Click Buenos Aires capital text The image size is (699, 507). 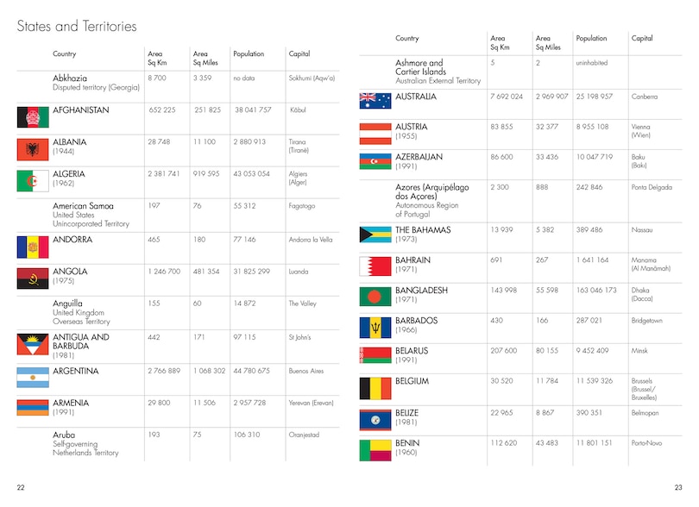coord(306,372)
